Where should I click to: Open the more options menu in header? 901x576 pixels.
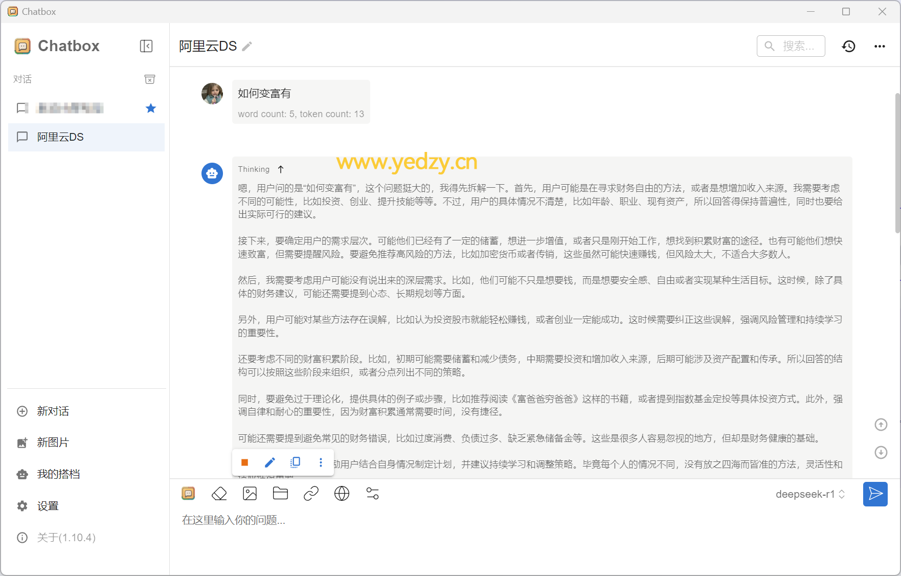880,46
